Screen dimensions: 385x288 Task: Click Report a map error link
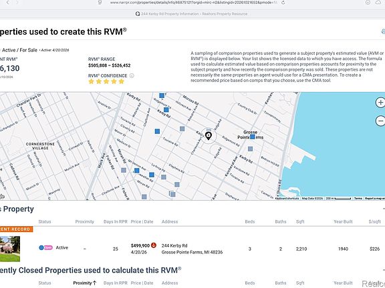375,199
